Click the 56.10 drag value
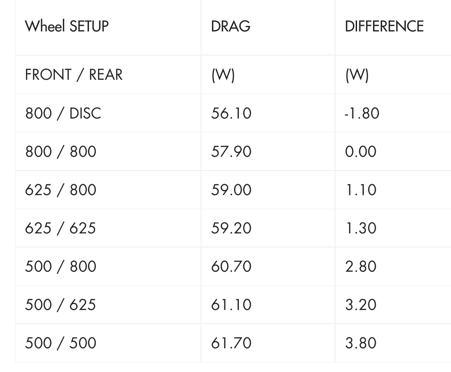451x372 pixels. (x=231, y=113)
